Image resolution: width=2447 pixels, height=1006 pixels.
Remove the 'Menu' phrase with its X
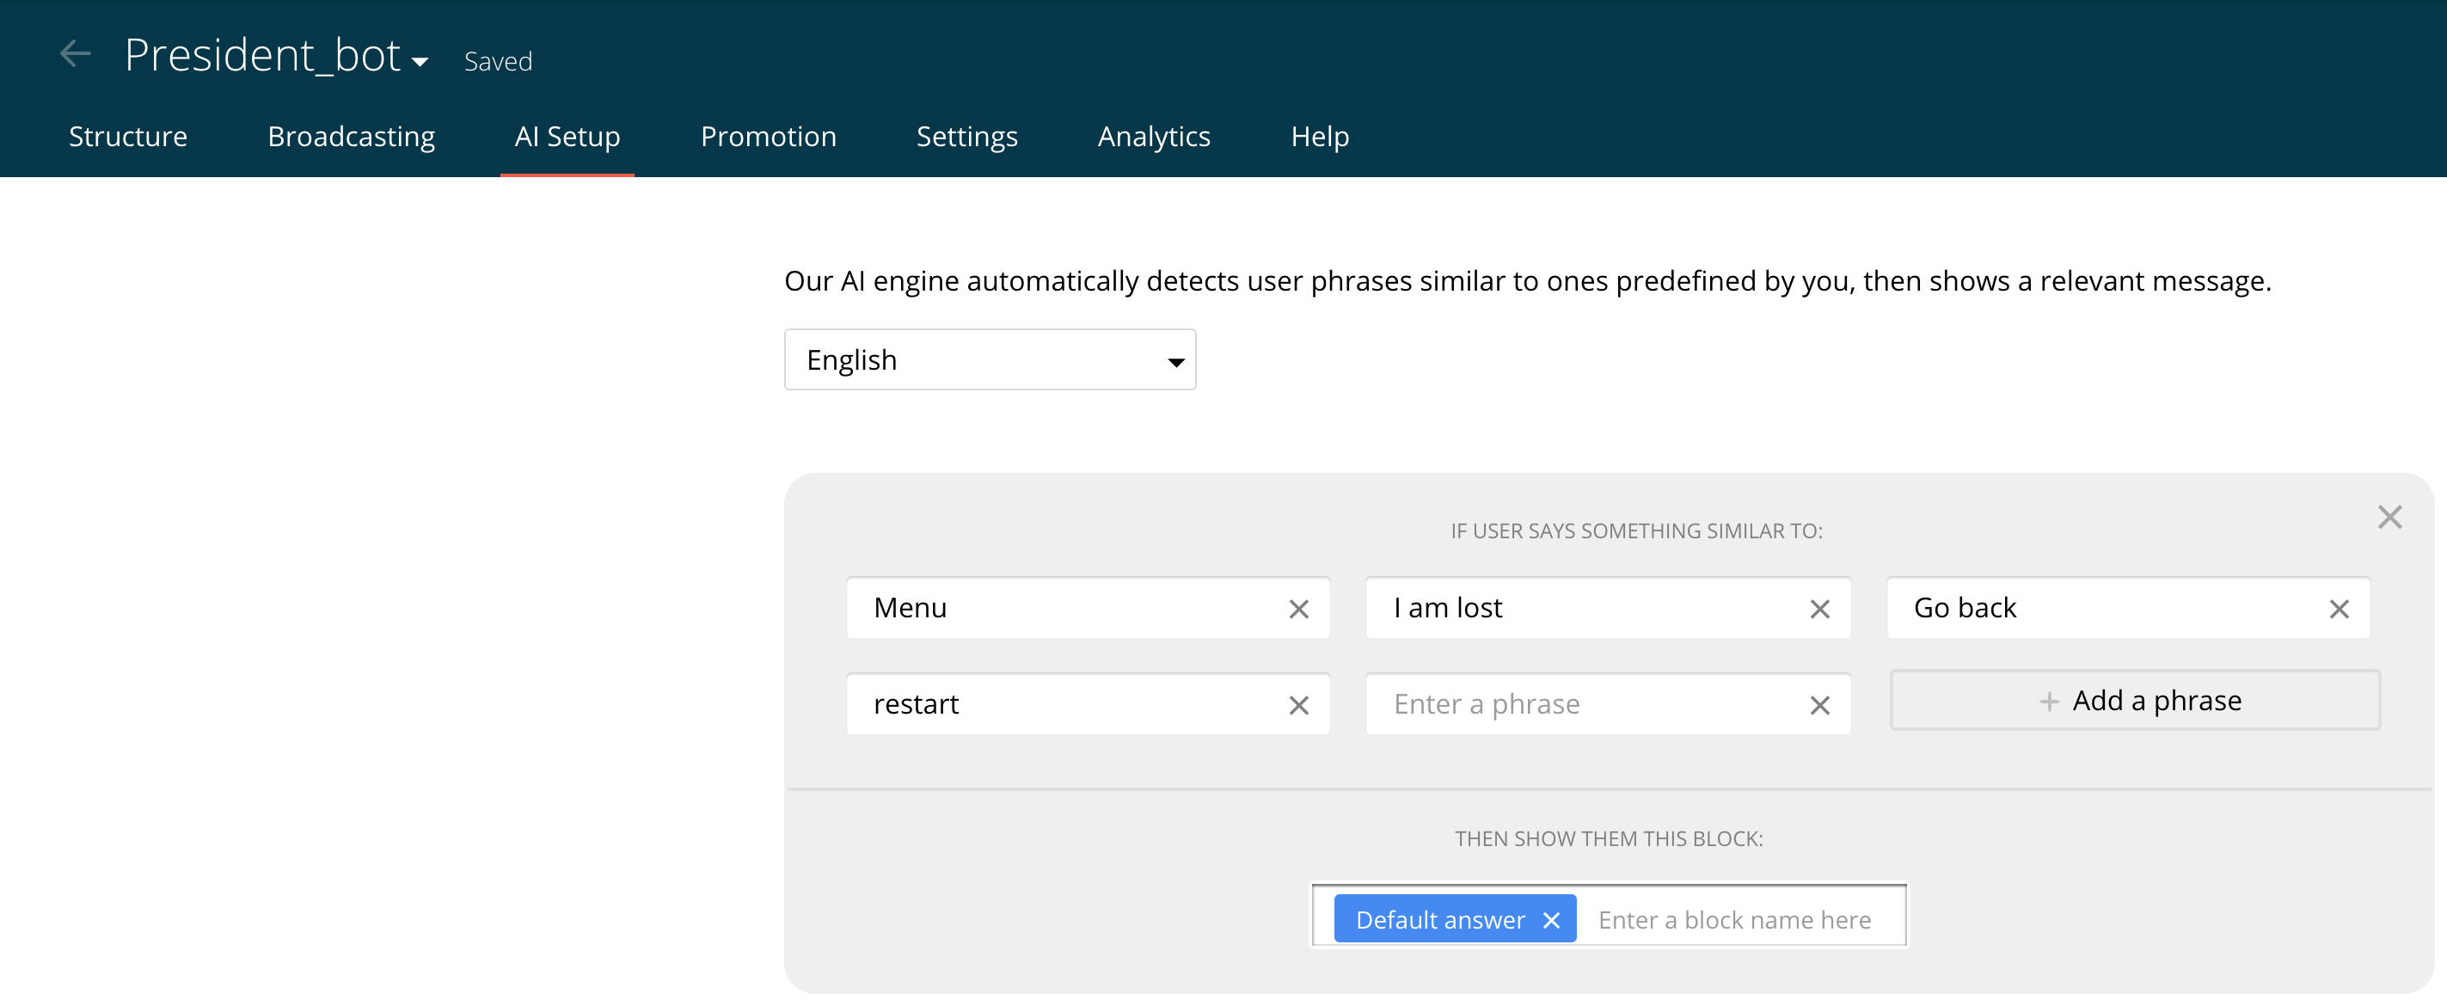pos(1298,609)
